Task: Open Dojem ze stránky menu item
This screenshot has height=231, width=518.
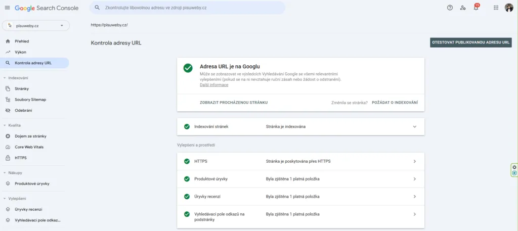Action: (34, 136)
